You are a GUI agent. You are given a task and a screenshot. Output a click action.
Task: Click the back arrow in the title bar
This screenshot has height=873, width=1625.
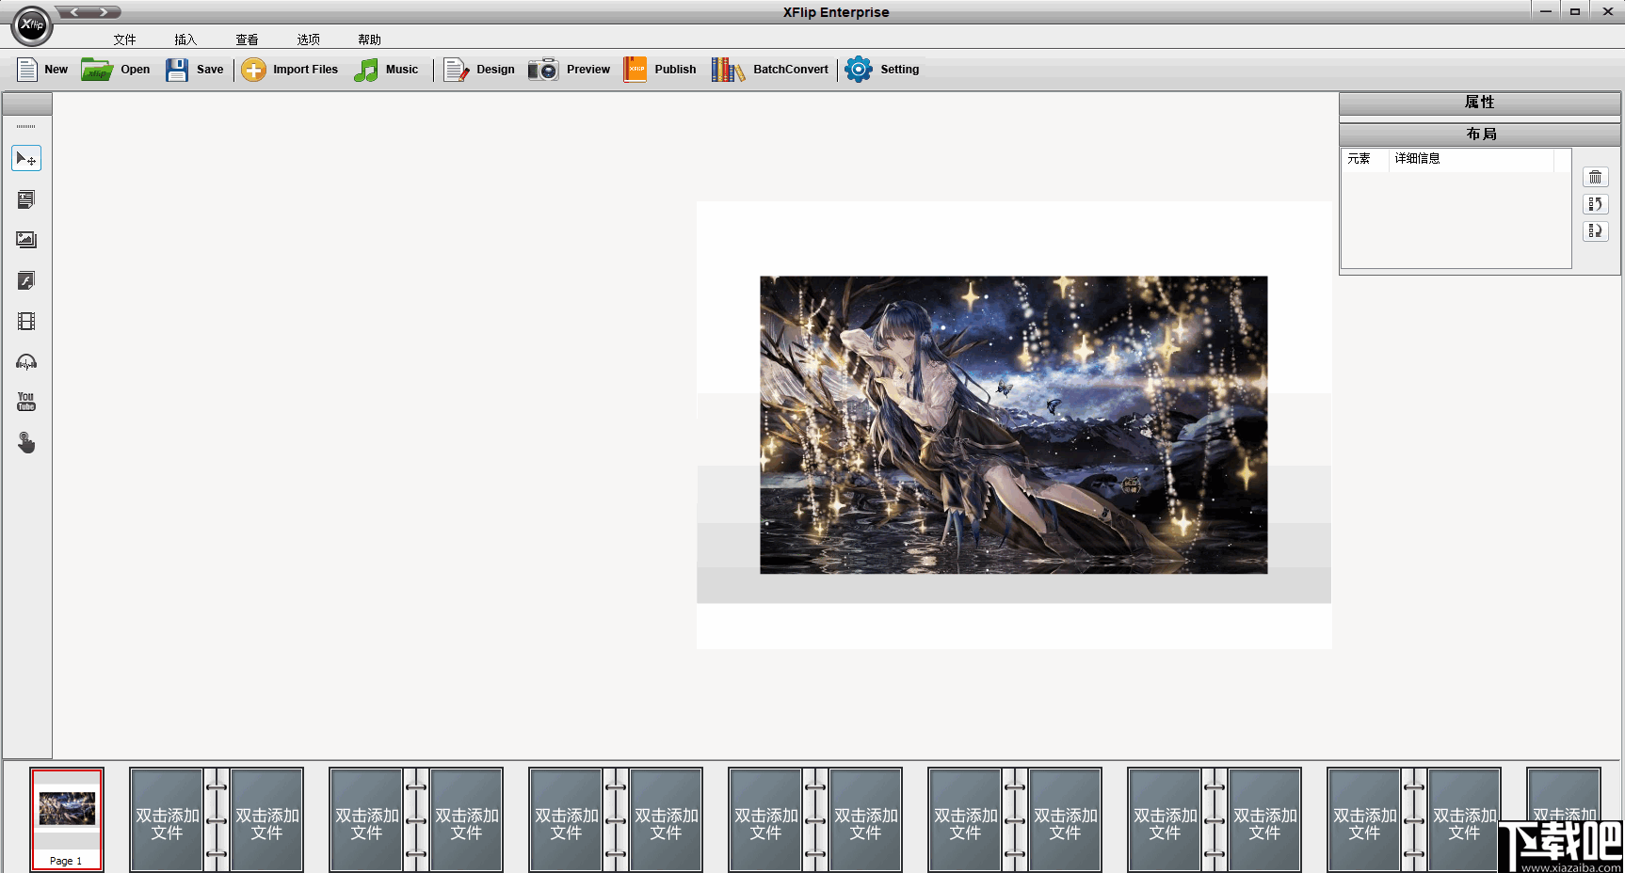(x=74, y=12)
